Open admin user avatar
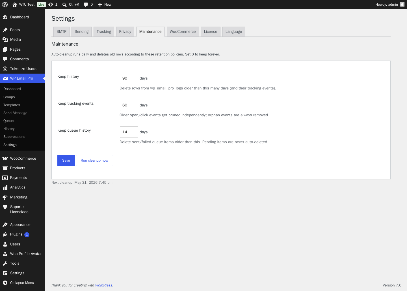The image size is (407, 291). 402,4
